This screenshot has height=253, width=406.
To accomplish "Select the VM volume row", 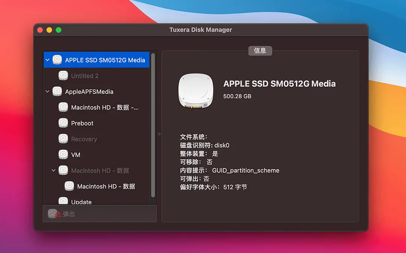I will [x=96, y=155].
